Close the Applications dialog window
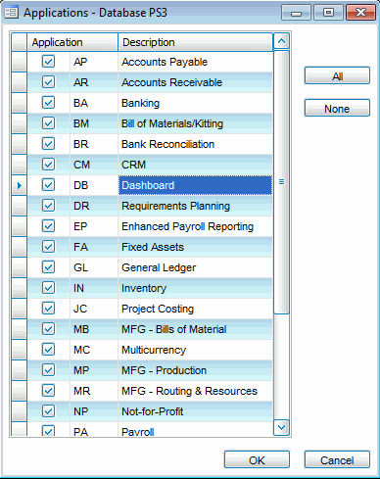 [360, 13]
